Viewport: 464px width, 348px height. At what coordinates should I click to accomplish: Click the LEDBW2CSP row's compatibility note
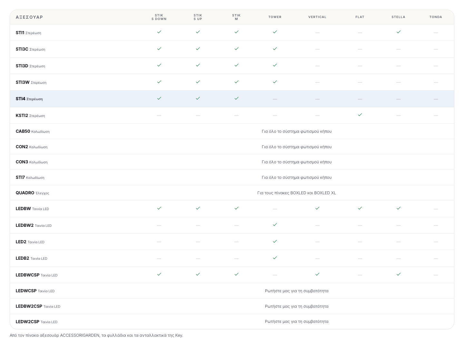click(x=297, y=306)
